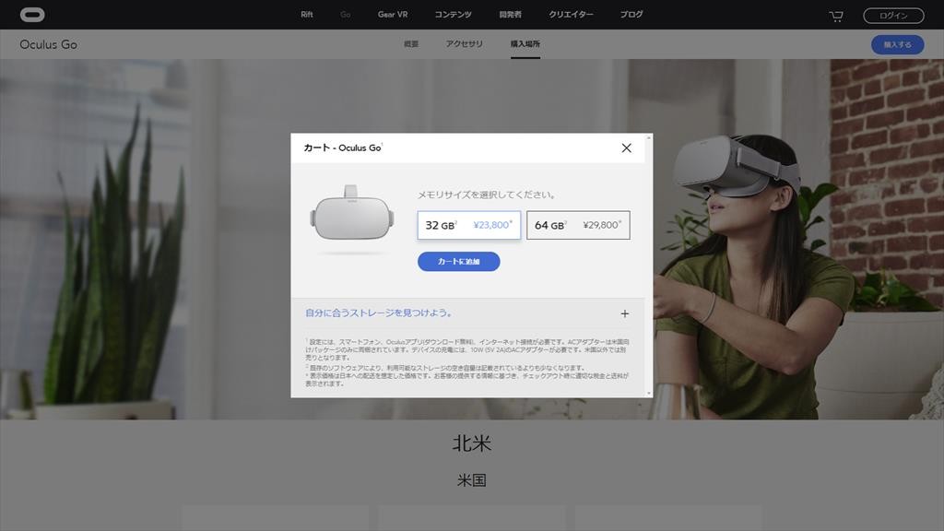Open the ブログ menu item
This screenshot has height=531, width=944.
631,15
